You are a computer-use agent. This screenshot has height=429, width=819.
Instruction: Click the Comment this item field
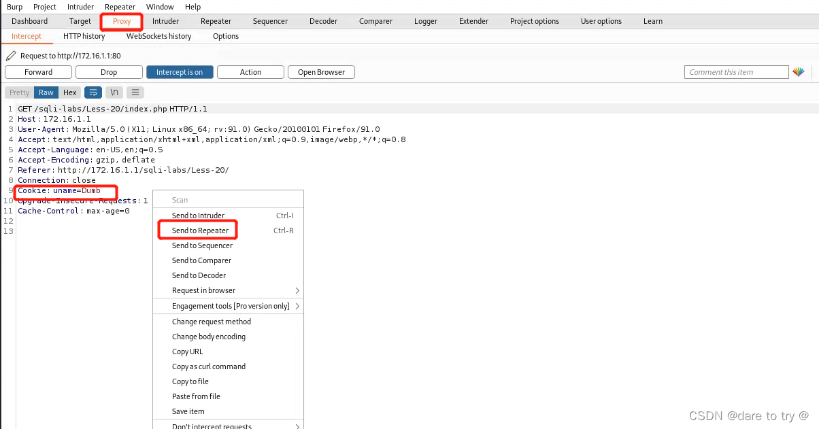coord(736,71)
